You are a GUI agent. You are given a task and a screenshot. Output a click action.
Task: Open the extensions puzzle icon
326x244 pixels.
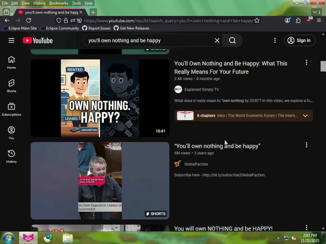[298, 20]
